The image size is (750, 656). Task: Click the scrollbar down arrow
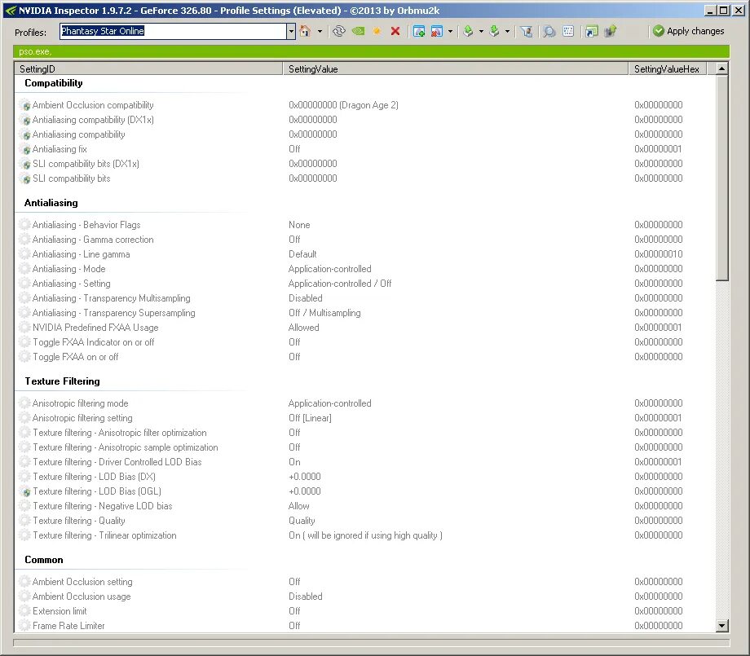(x=721, y=625)
